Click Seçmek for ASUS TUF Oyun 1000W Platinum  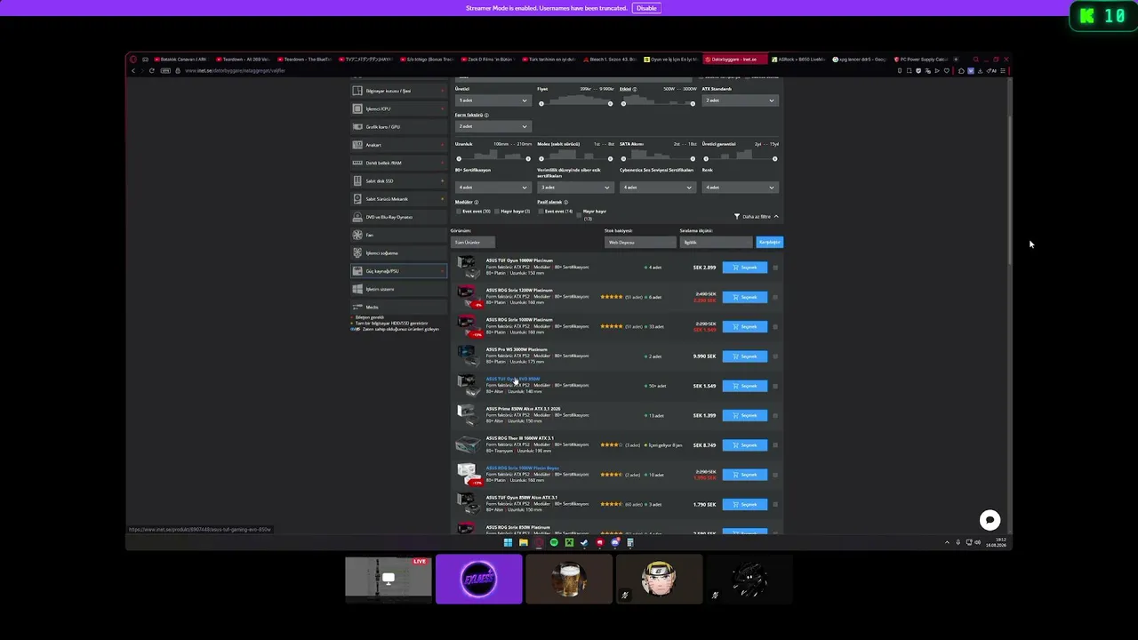[x=745, y=268]
